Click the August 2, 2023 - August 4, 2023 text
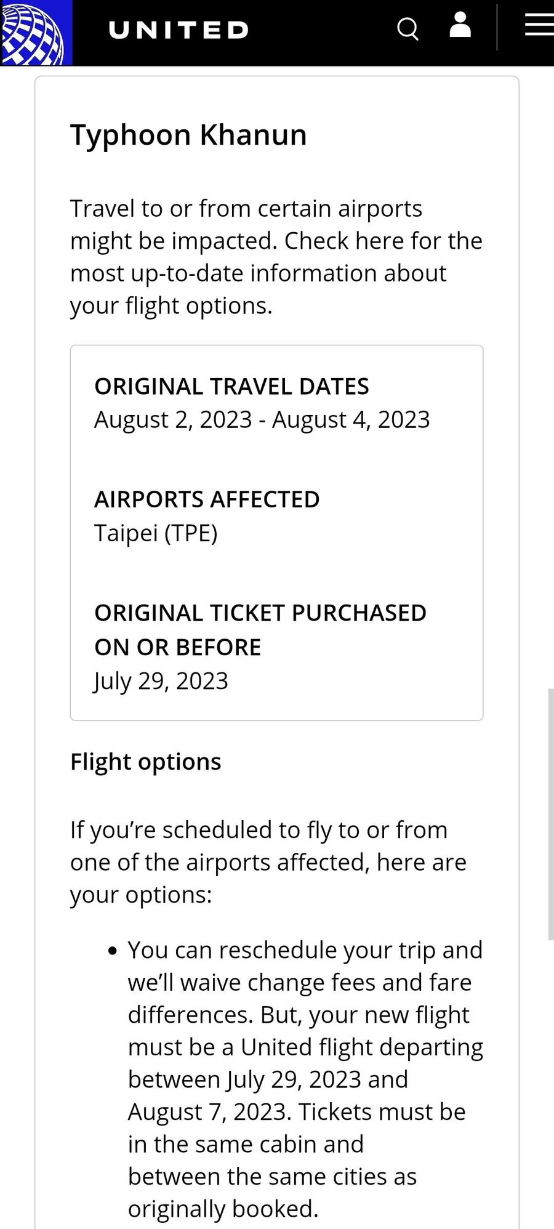The width and height of the screenshot is (554, 1229). tap(262, 420)
